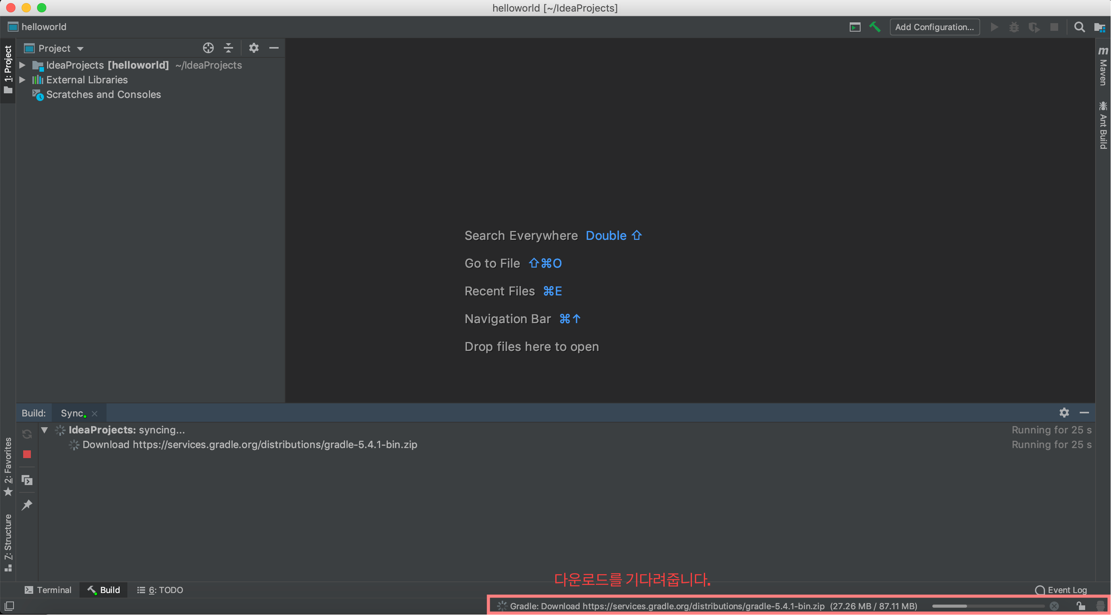Click Collapse All icon in Project panel
The height and width of the screenshot is (615, 1111).
(228, 48)
